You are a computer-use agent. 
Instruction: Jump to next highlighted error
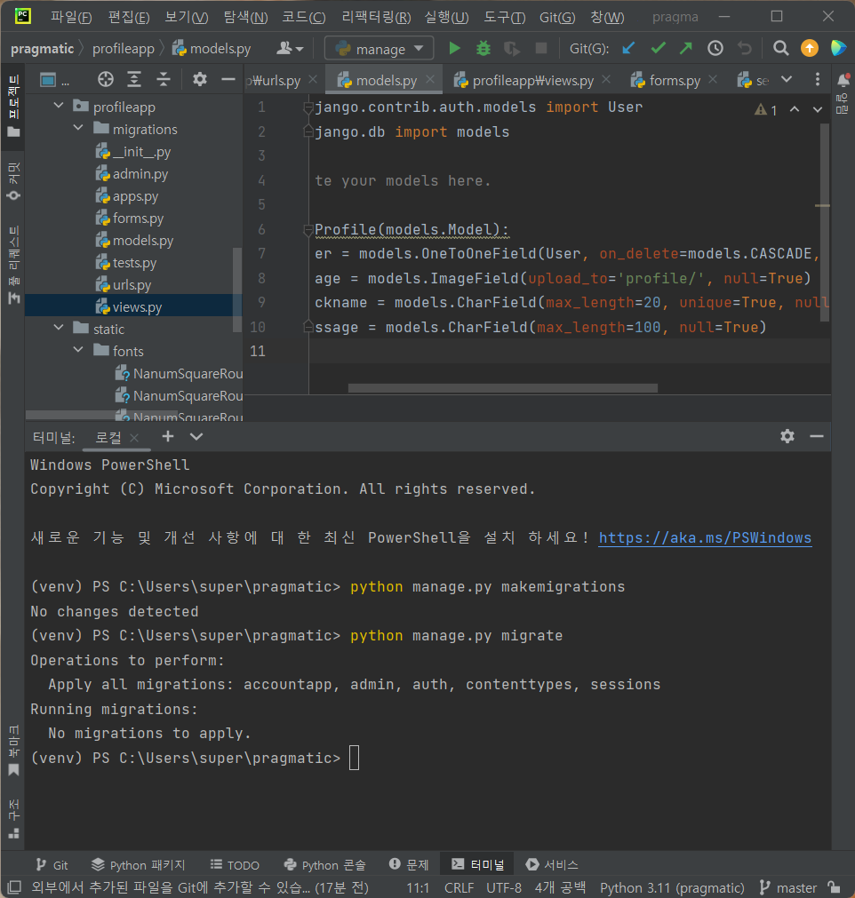pyautogui.click(x=818, y=109)
